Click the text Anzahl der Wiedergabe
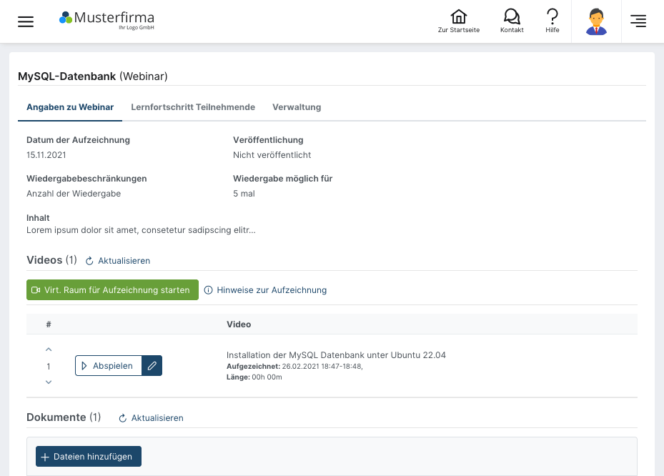Screen dimensions: 664x476 [x=74, y=194]
